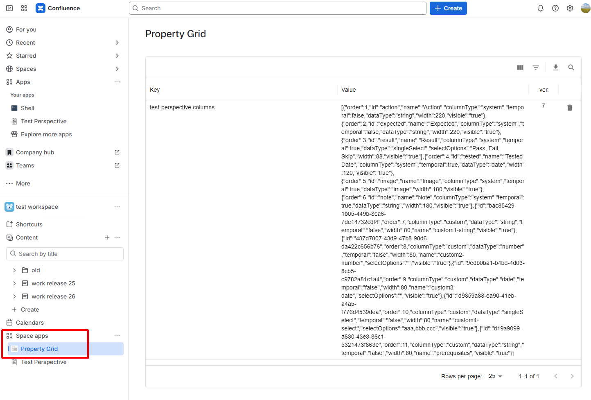
Task: Expand the 'work release 25' tree item
Action: click(15, 283)
